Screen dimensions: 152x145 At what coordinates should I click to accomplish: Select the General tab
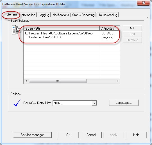click(12, 14)
